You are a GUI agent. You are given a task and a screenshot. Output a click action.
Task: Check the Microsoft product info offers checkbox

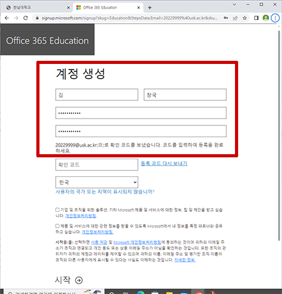58,209
